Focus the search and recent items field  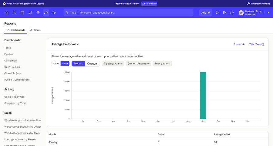130,13
